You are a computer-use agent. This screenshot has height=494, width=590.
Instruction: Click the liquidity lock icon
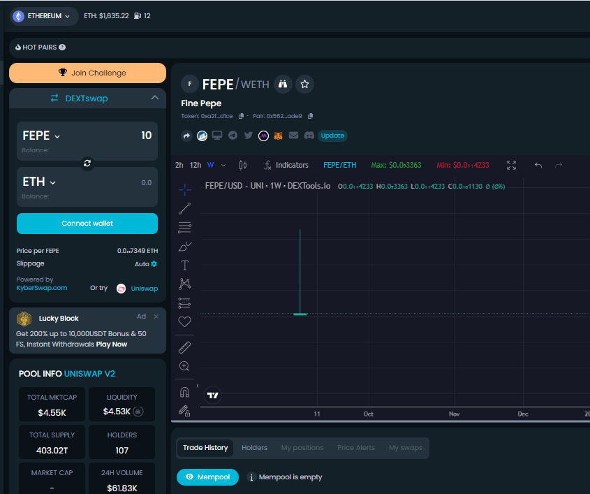point(138,412)
